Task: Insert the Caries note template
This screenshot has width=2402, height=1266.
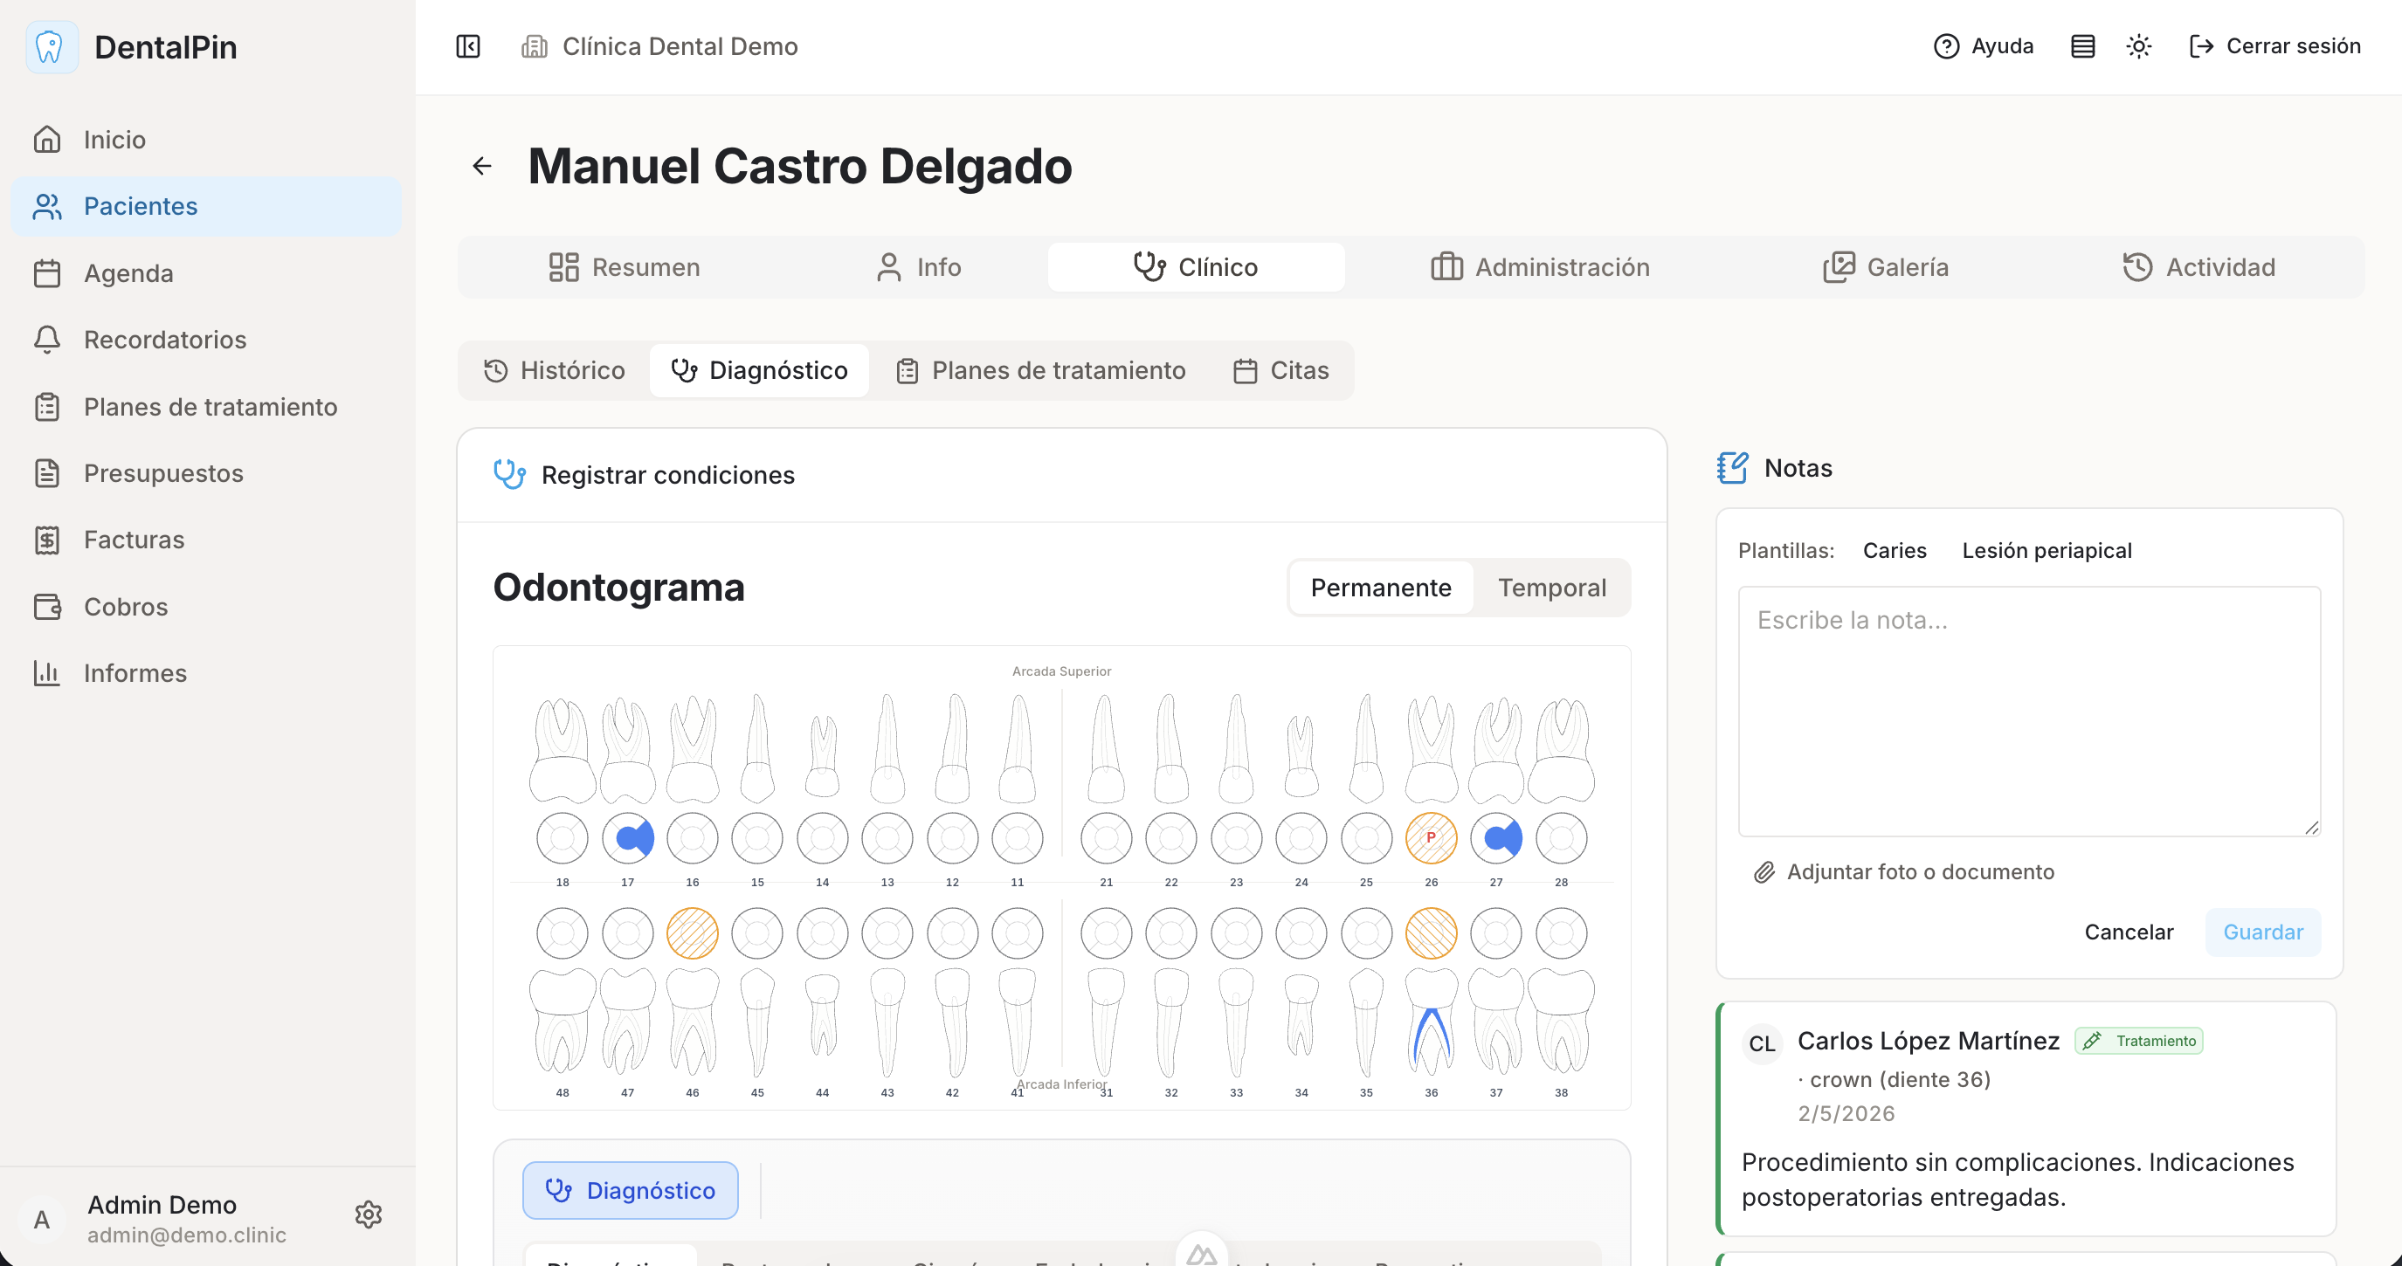Action: coord(1894,551)
